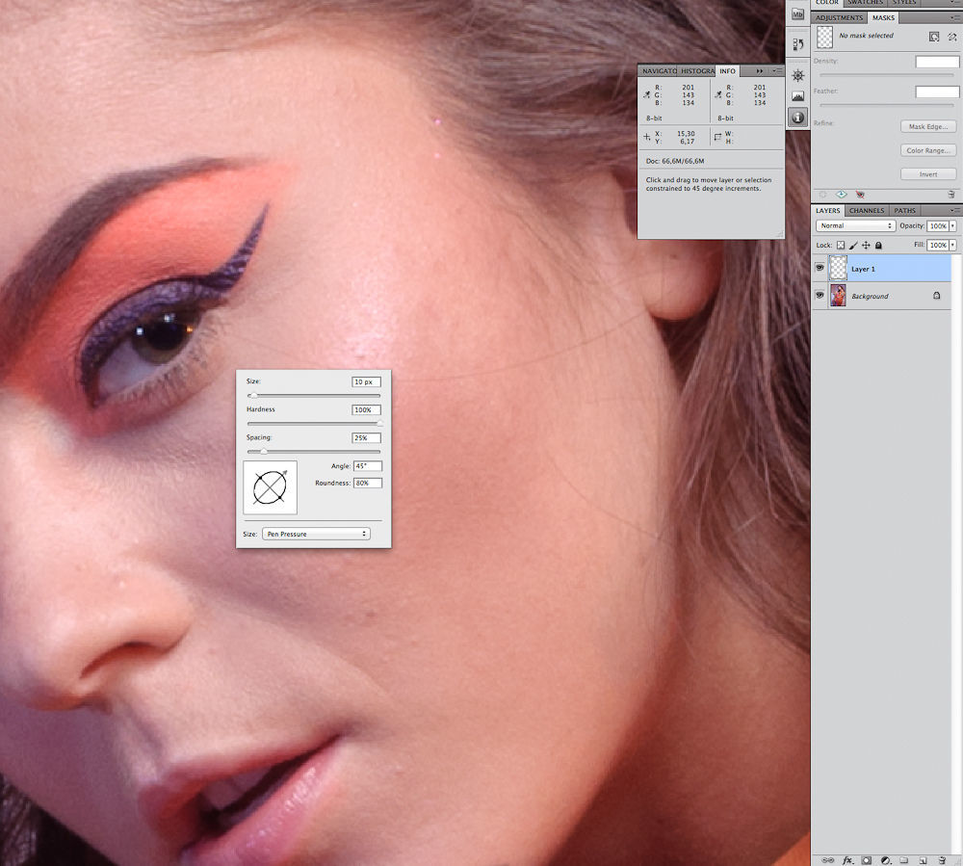Switch to the Channels tab
The width and height of the screenshot is (963, 866).
867,210
